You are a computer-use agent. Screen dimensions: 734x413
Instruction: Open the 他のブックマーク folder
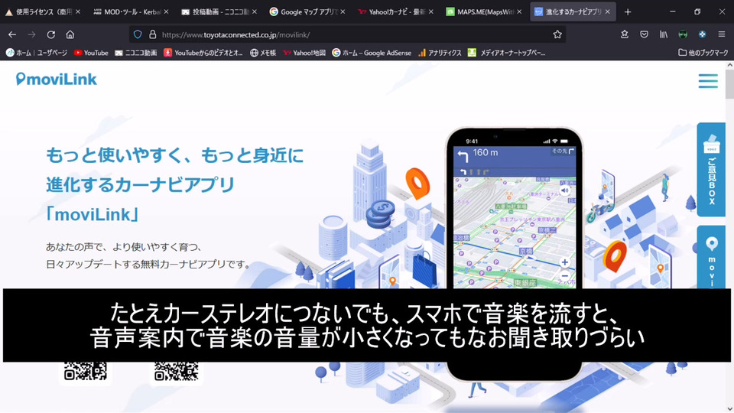(x=703, y=53)
